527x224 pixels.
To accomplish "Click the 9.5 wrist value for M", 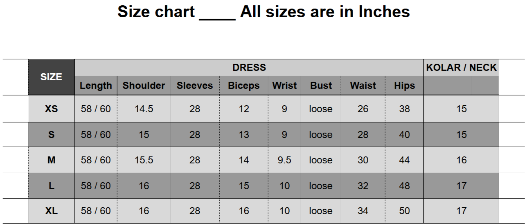I will pos(284,160).
